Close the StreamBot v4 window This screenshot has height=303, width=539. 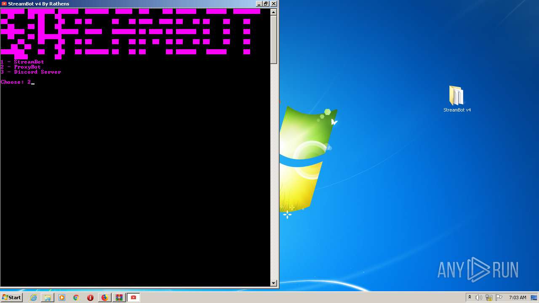(273, 3)
